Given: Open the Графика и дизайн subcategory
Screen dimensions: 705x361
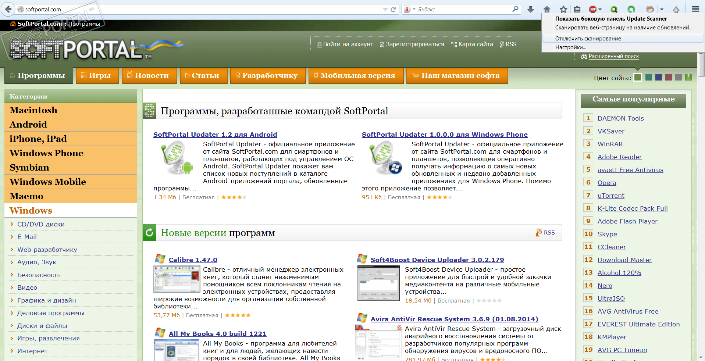Looking at the screenshot, I should (47, 300).
